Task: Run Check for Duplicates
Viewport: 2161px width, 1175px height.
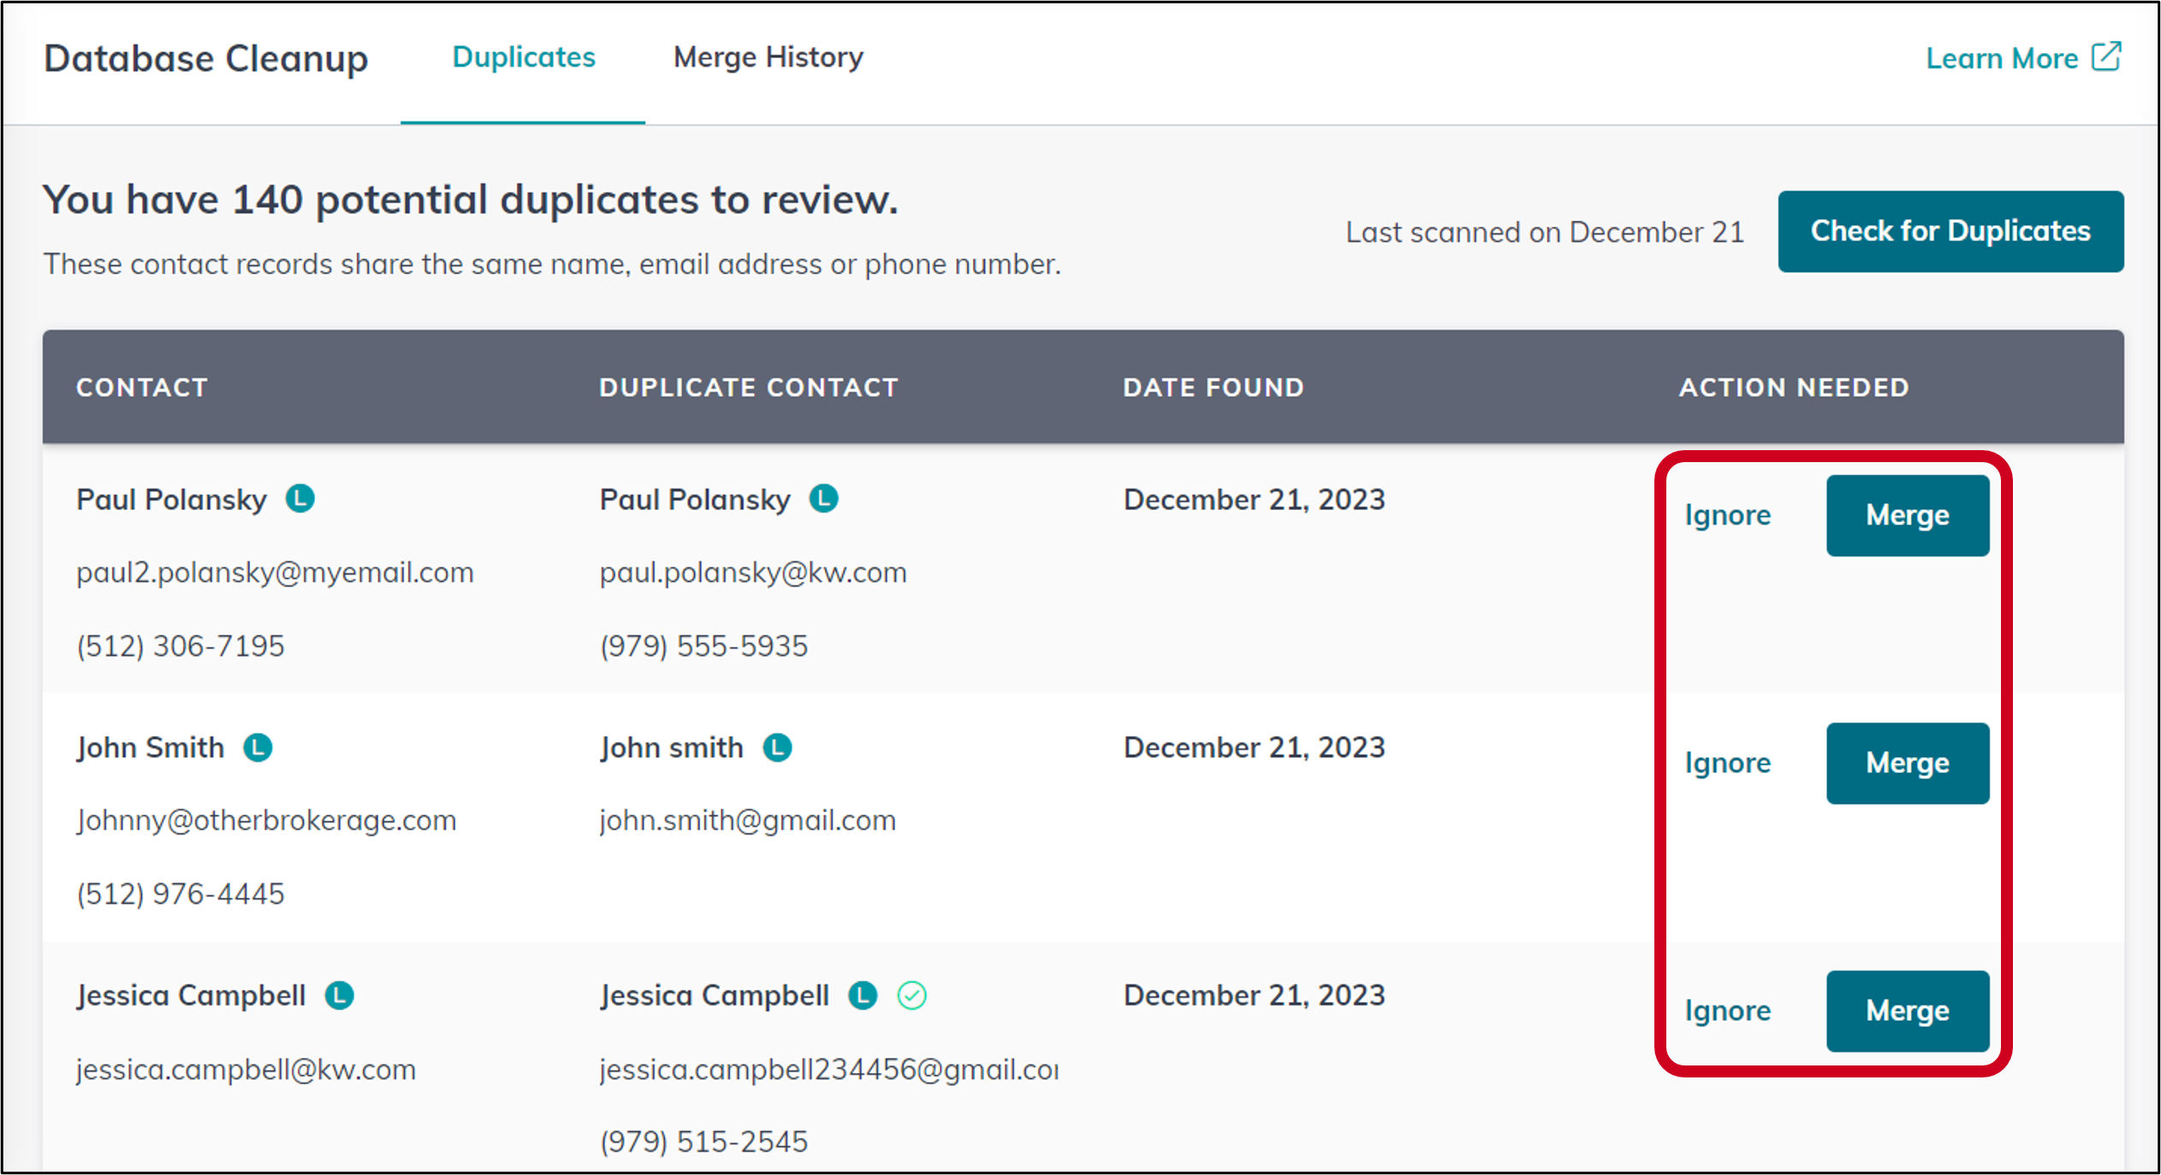Action: point(1950,231)
